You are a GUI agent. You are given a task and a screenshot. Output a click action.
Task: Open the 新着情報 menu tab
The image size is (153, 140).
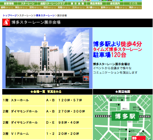(9, 3)
